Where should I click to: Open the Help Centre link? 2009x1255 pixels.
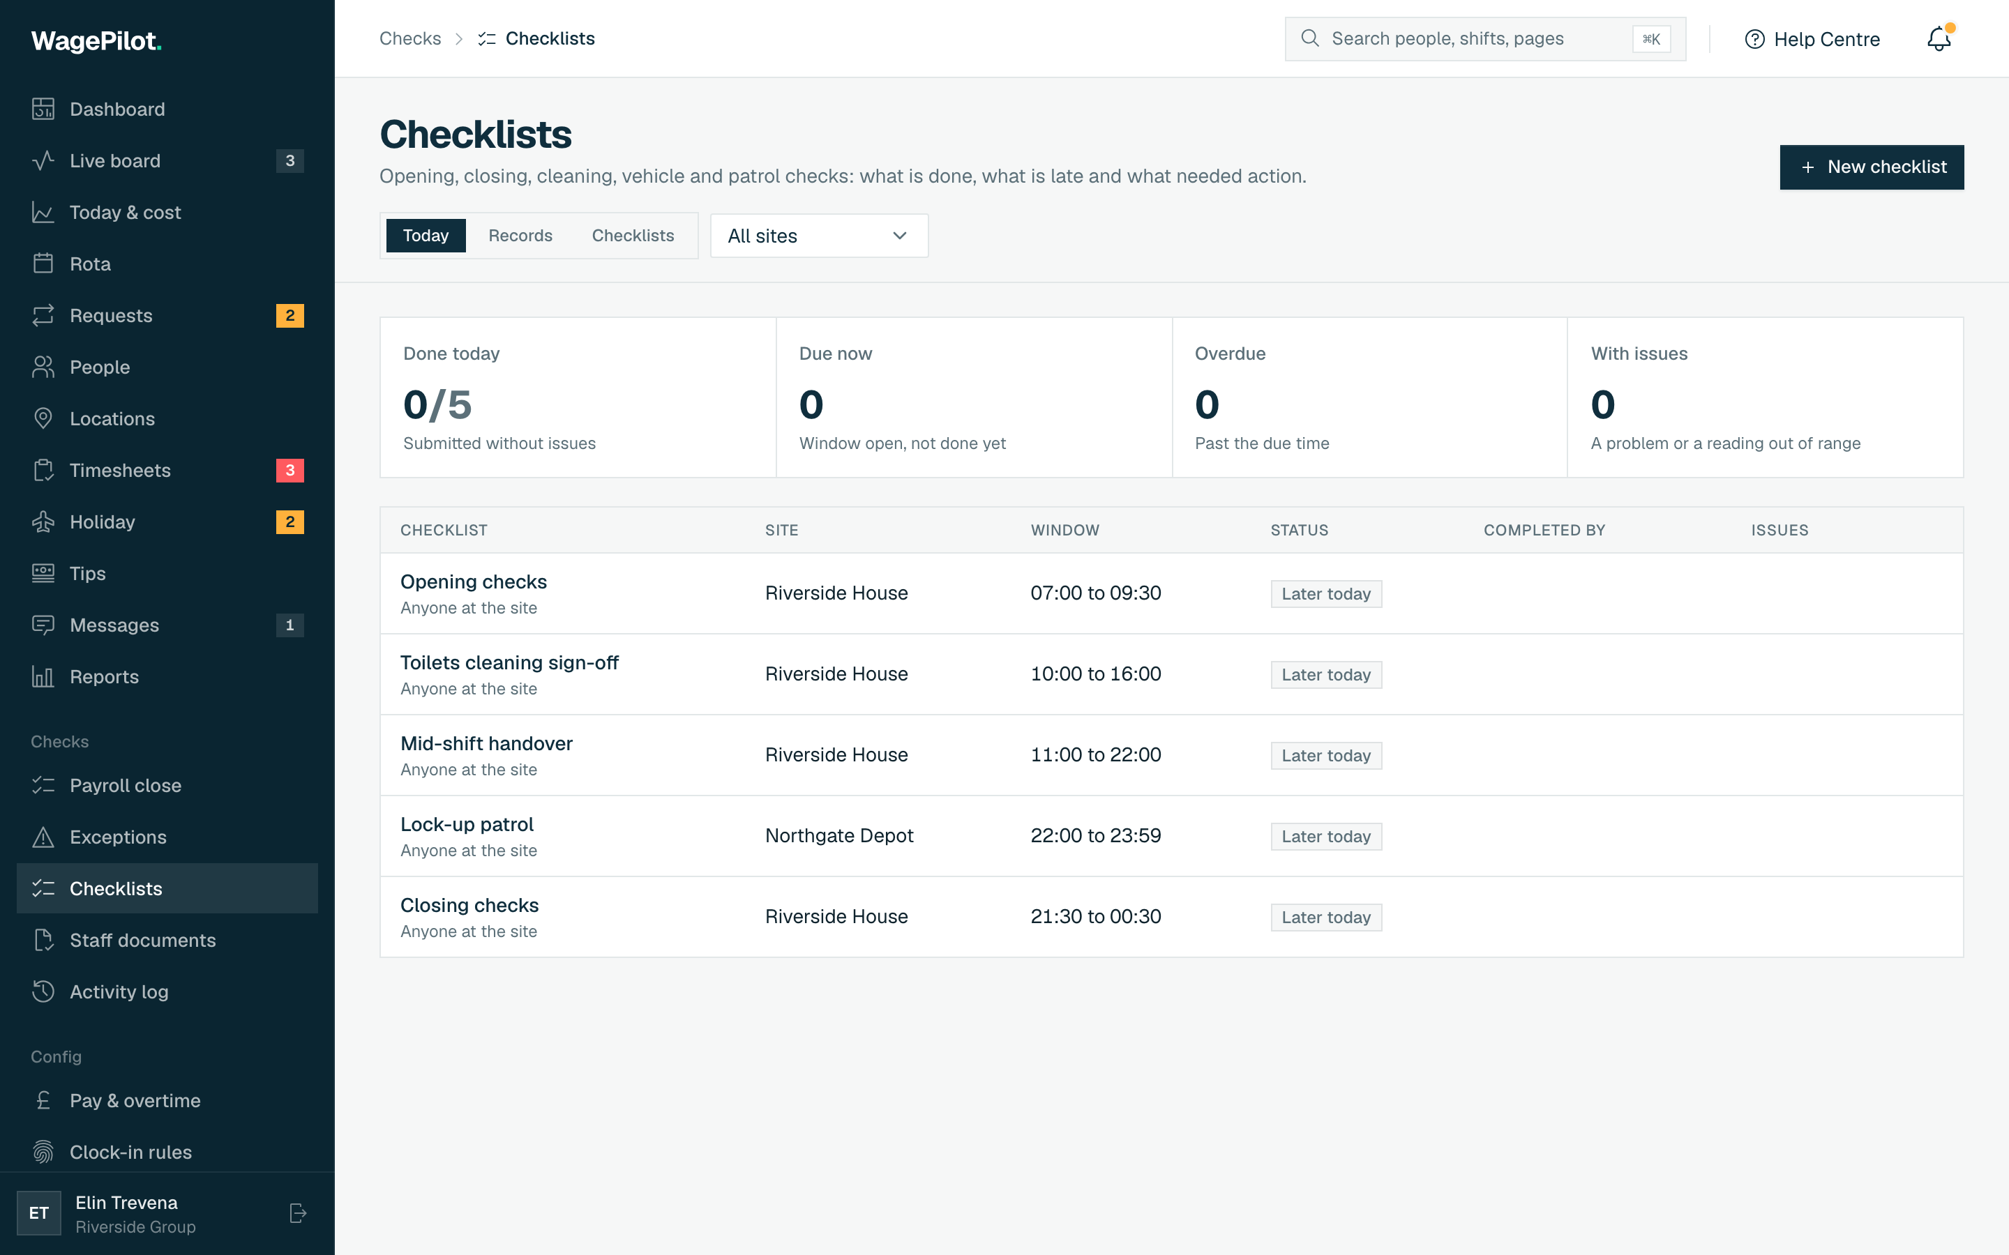tap(1812, 39)
